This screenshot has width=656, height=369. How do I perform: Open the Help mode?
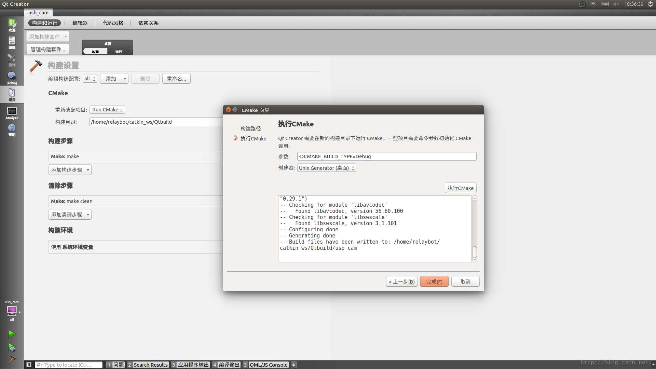point(12,130)
